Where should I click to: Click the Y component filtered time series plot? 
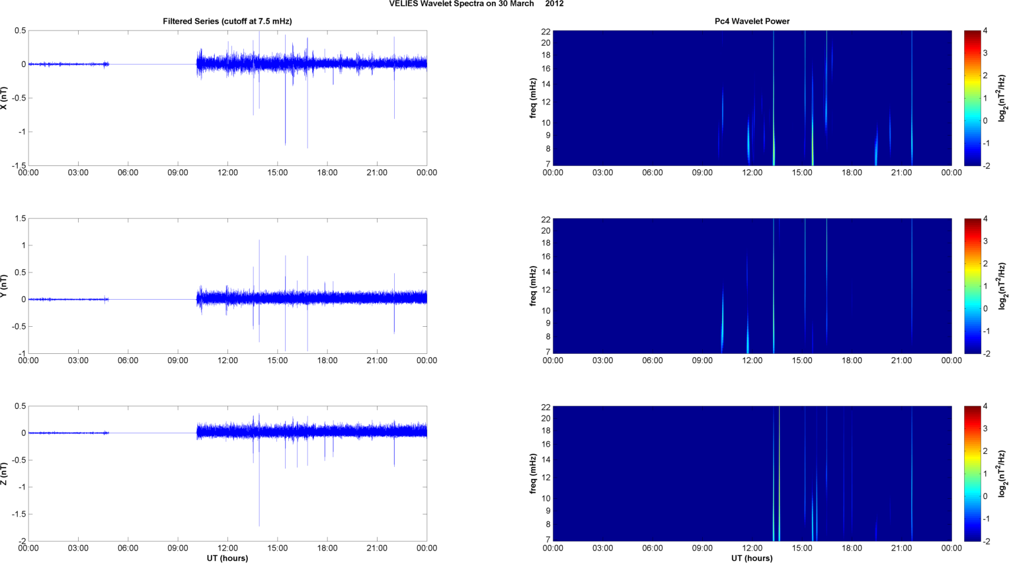pos(227,286)
